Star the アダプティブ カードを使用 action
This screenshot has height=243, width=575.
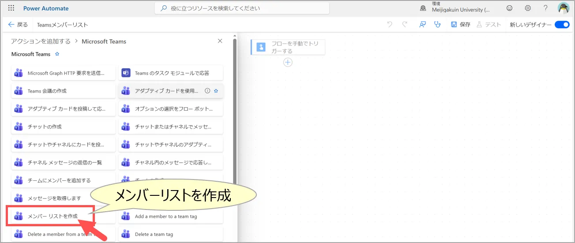(216, 91)
